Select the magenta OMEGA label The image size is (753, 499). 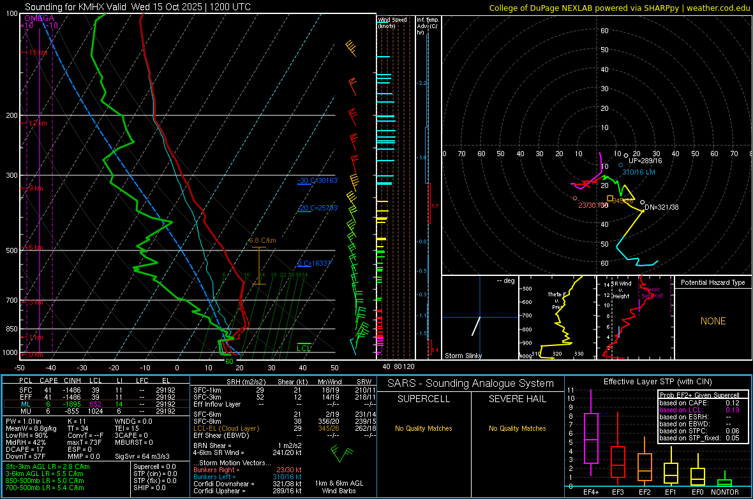coord(40,18)
